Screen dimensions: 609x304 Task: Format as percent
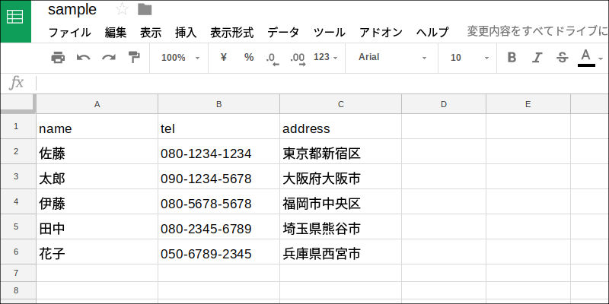pyautogui.click(x=249, y=58)
